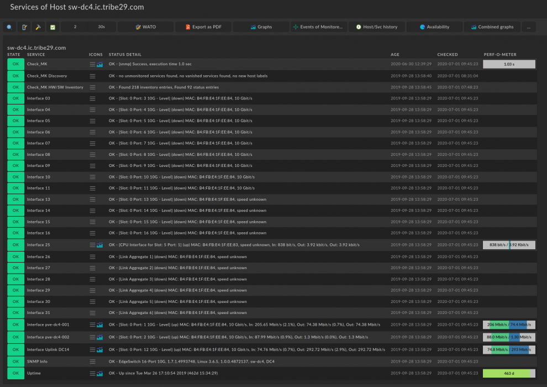Open the Host/Svc history view
Screen dimensions: 547x387
(x=376, y=27)
